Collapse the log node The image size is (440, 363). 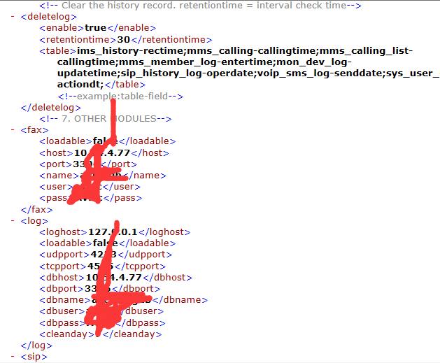point(13,221)
